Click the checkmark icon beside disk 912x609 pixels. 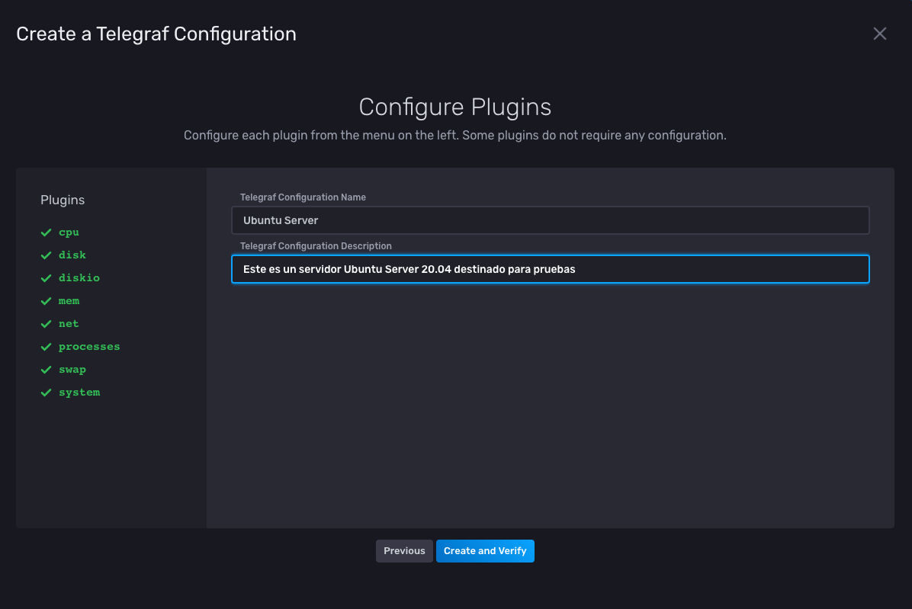46,255
